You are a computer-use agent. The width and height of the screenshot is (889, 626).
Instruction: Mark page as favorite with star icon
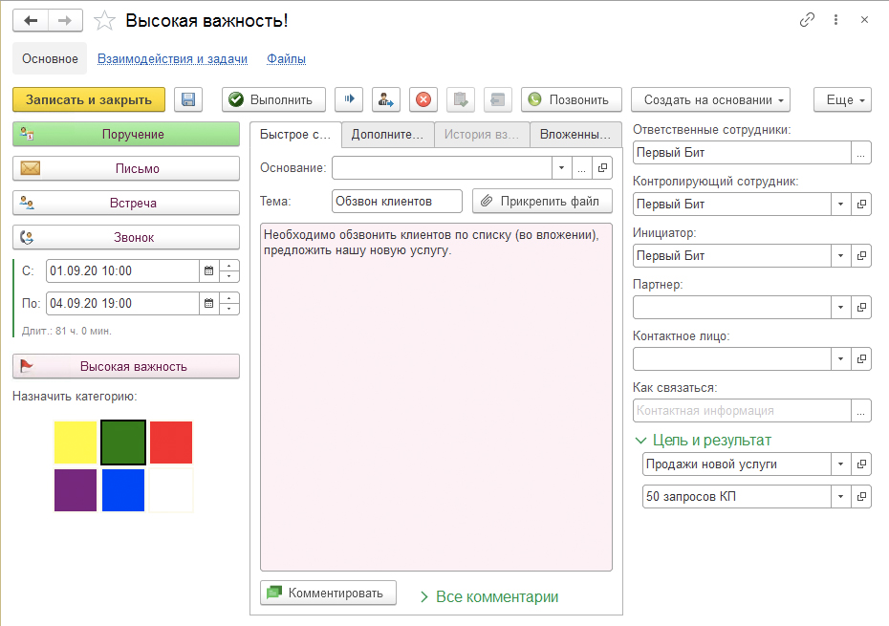point(106,20)
